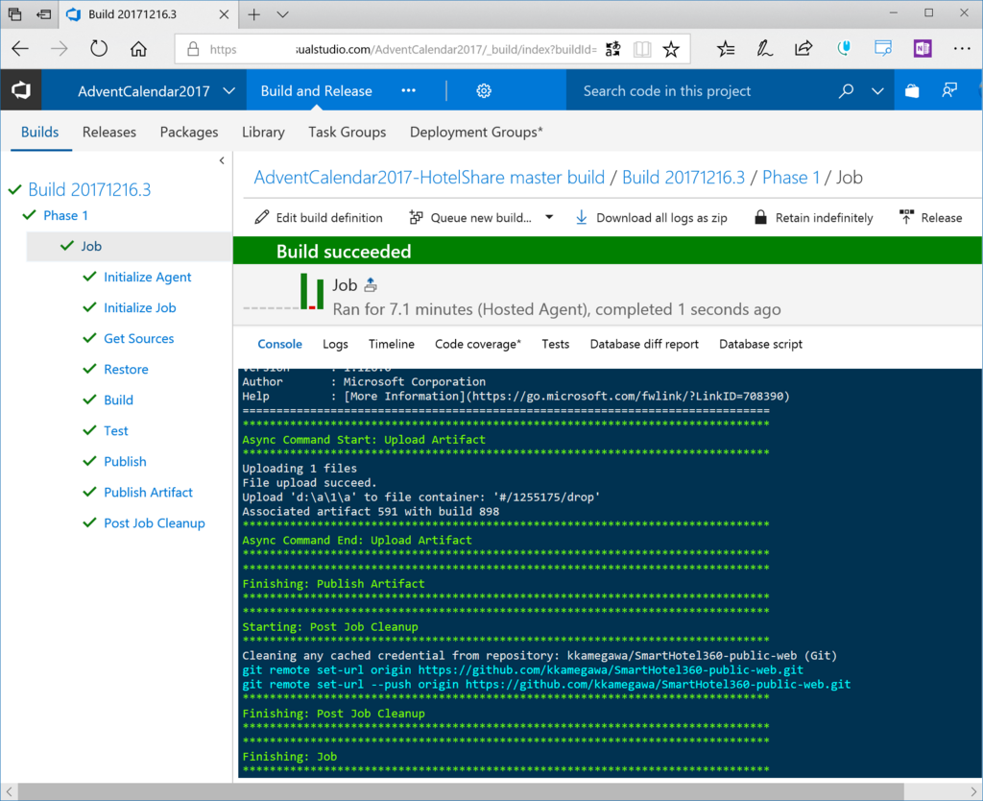This screenshot has width=983, height=801.
Task: Collapse the left build tree panel
Action: [222, 160]
